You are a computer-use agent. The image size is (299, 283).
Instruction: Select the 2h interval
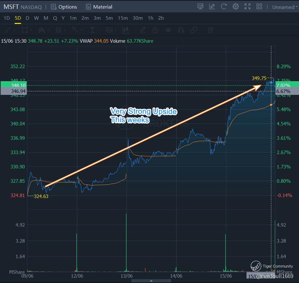(161, 18)
